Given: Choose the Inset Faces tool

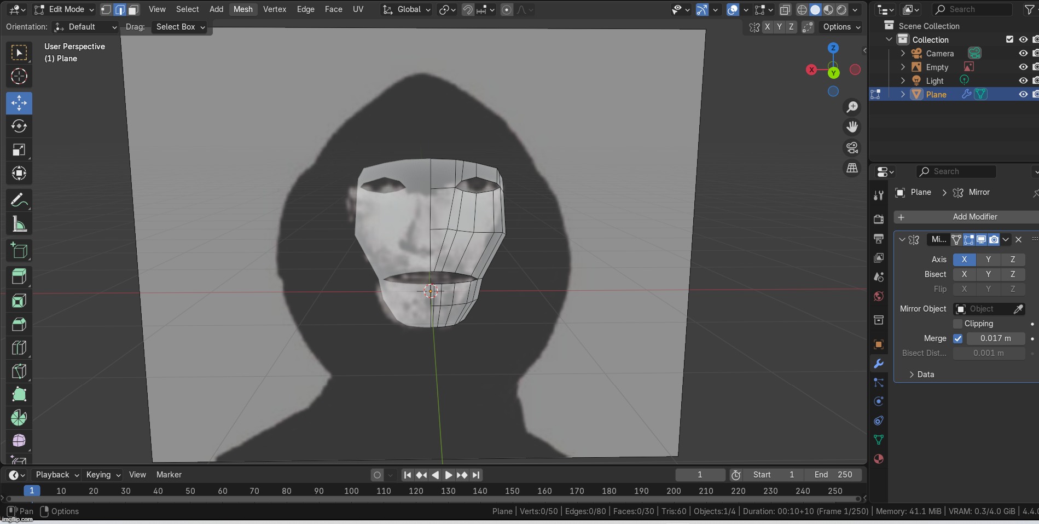Looking at the screenshot, I should click(19, 301).
